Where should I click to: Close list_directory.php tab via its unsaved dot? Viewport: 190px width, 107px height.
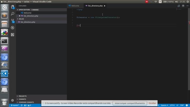pos(104,6)
